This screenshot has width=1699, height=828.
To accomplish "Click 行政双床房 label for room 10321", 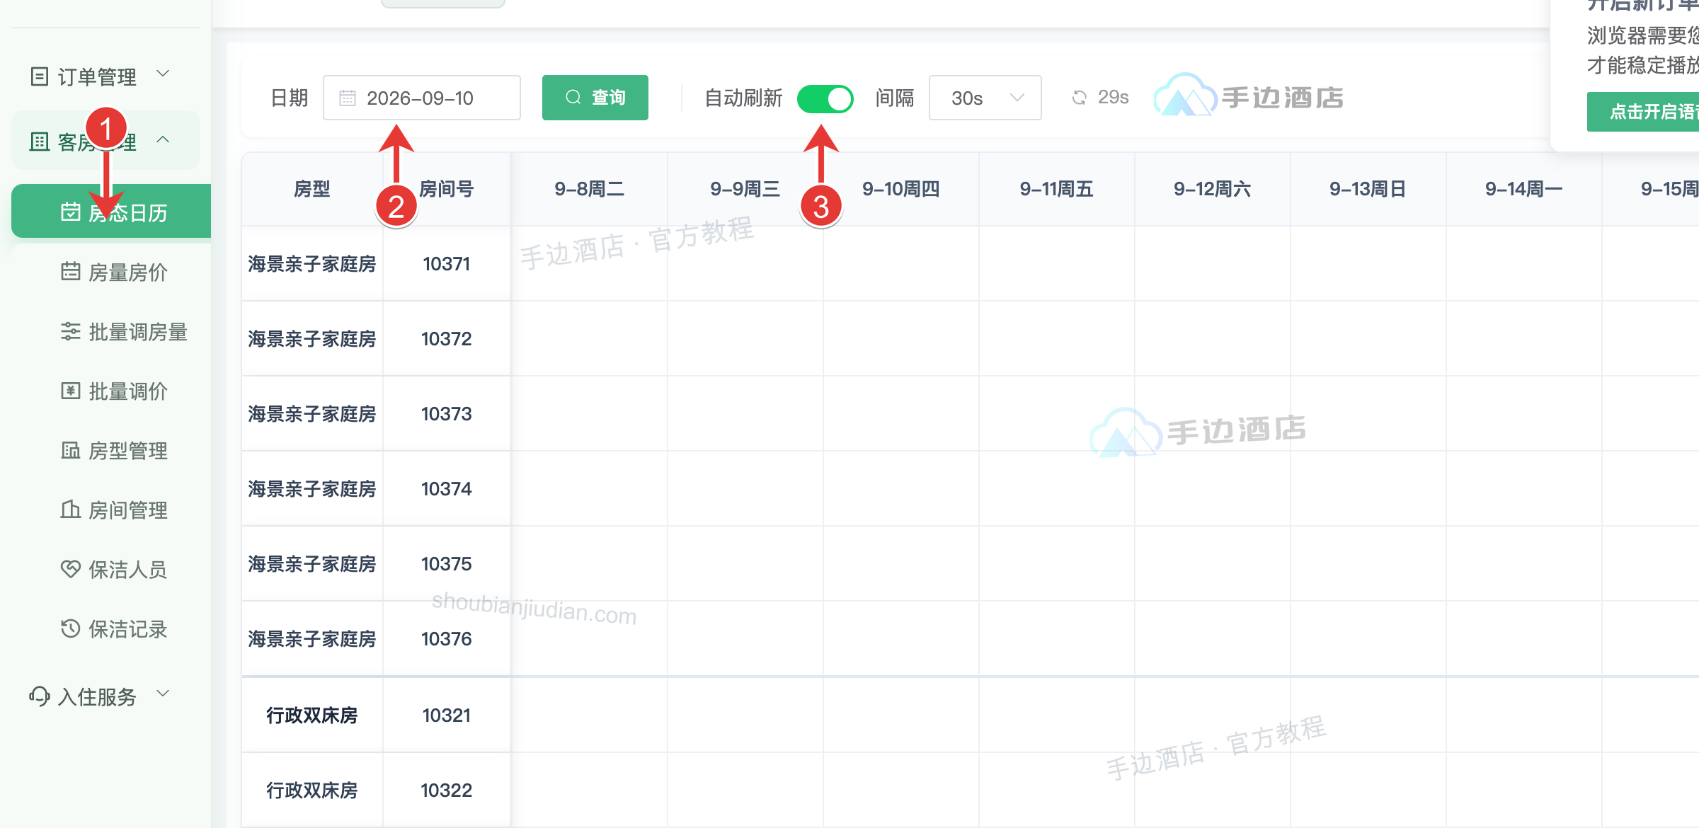I will click(312, 715).
